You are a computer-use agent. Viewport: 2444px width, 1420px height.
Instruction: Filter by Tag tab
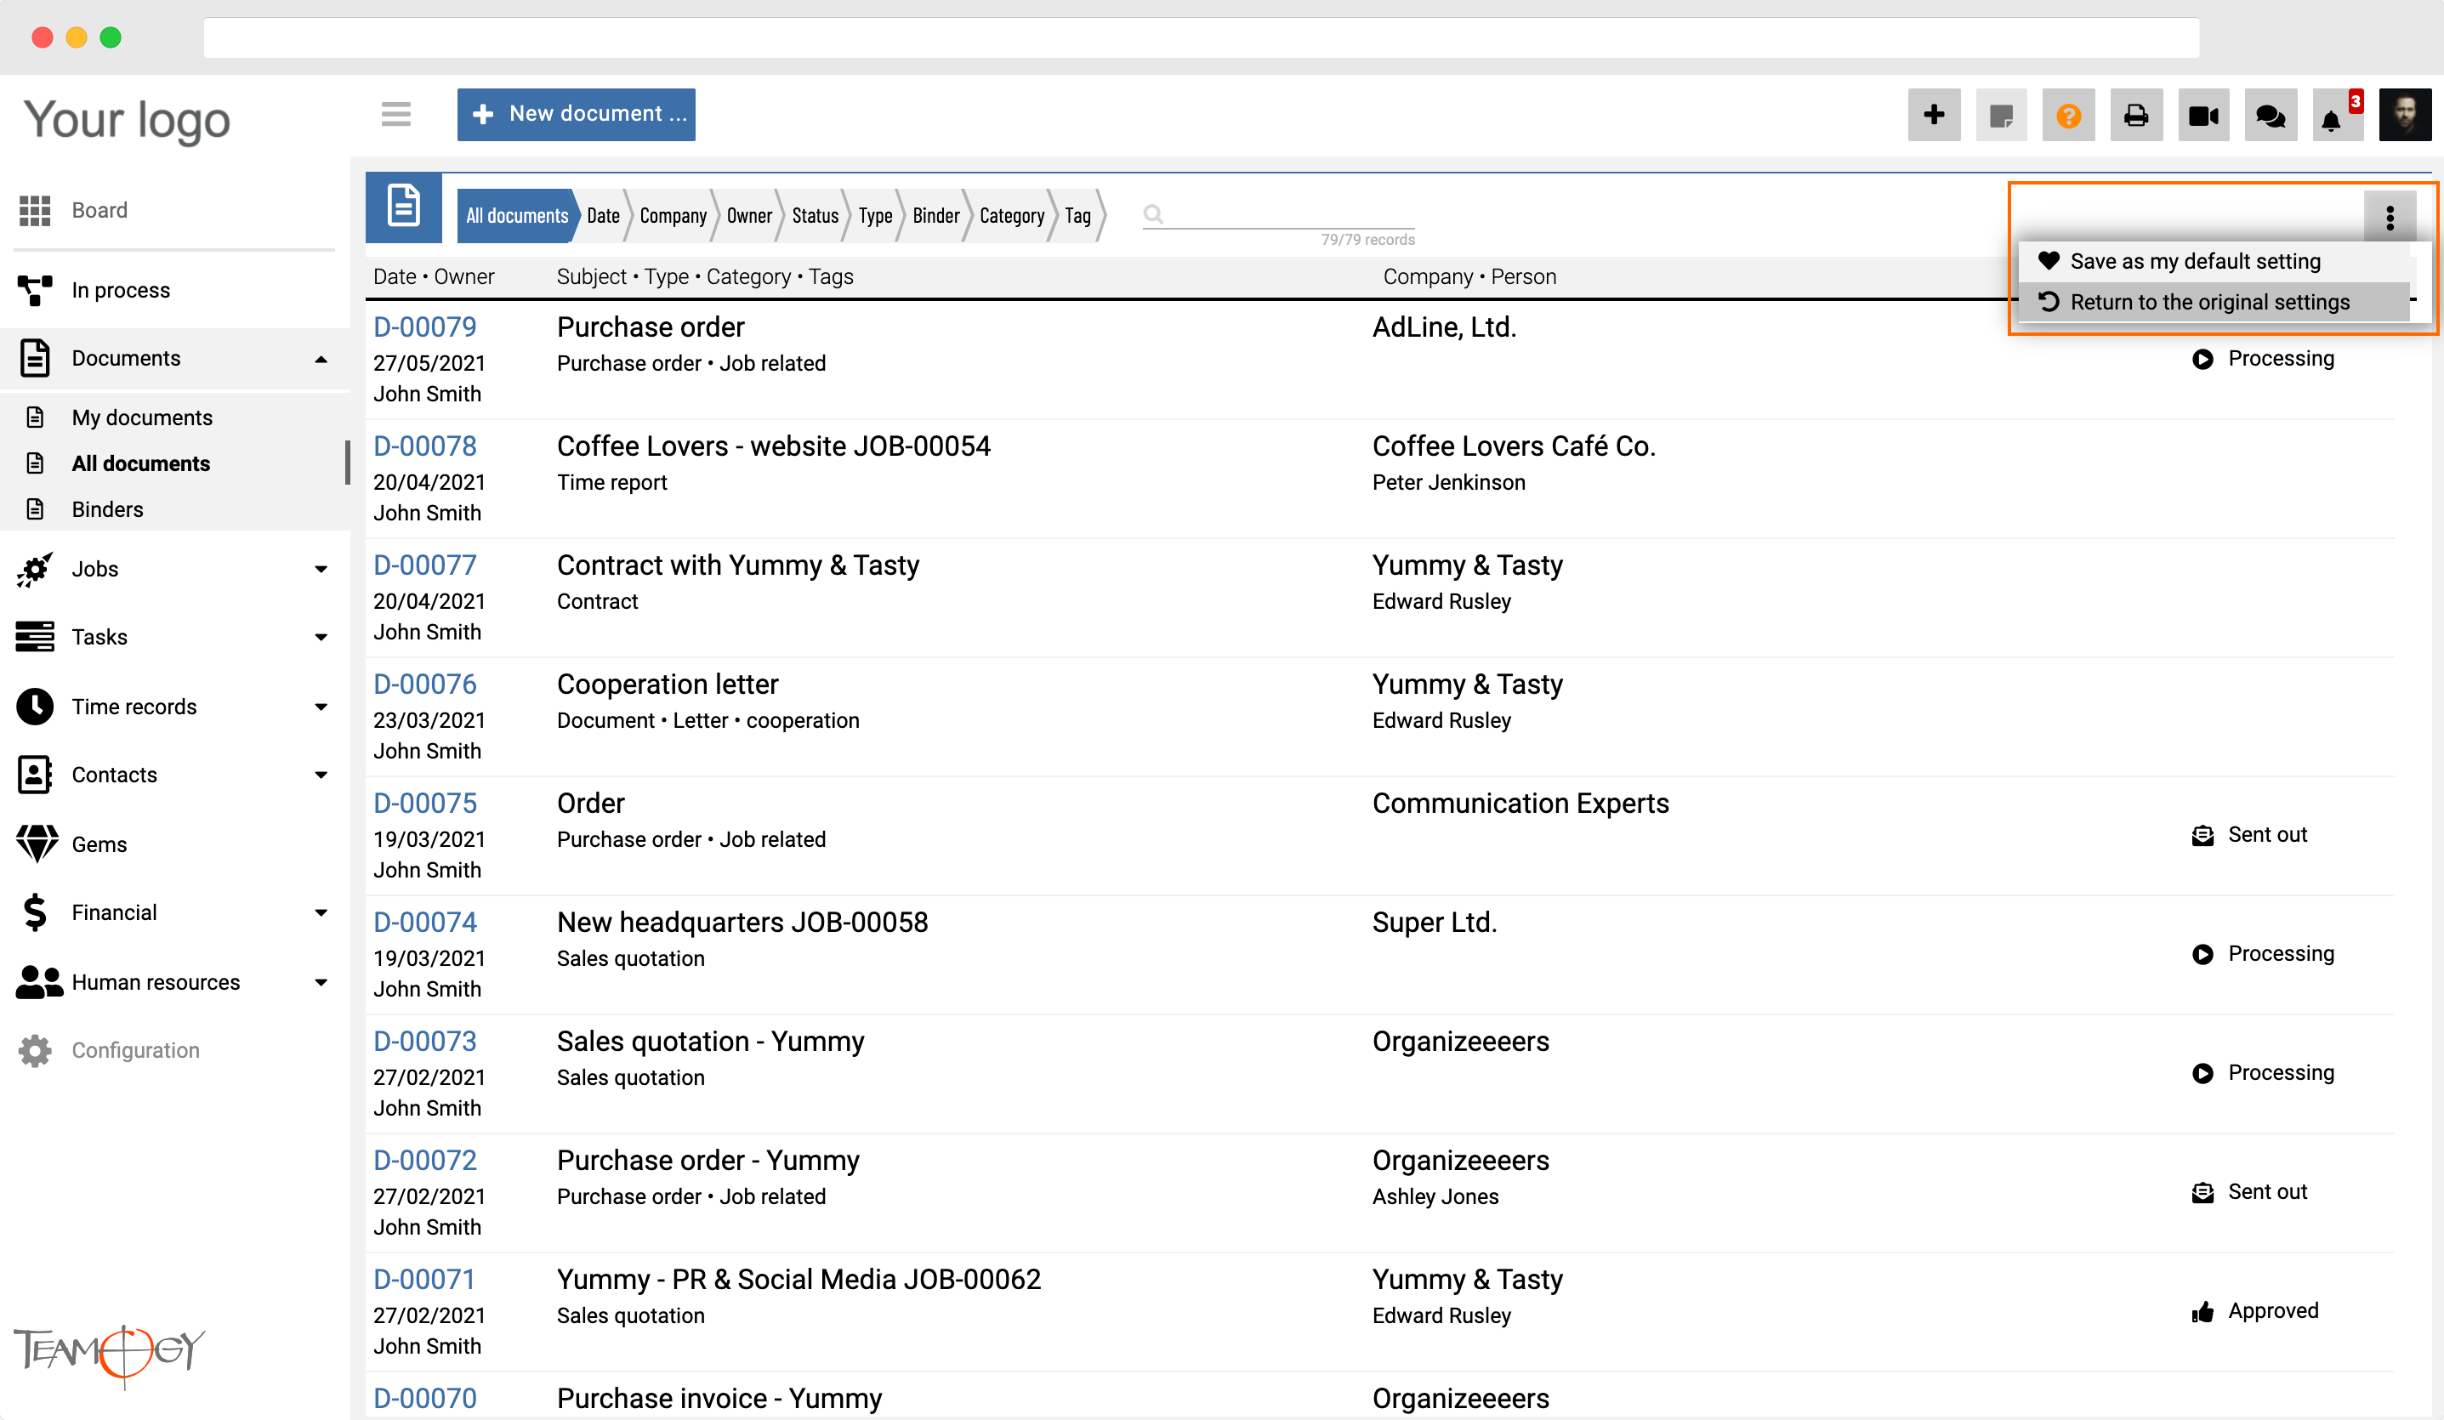[1078, 215]
